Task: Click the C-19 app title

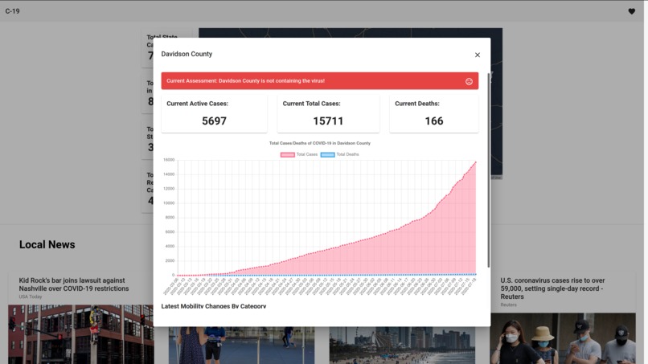Action: point(12,11)
